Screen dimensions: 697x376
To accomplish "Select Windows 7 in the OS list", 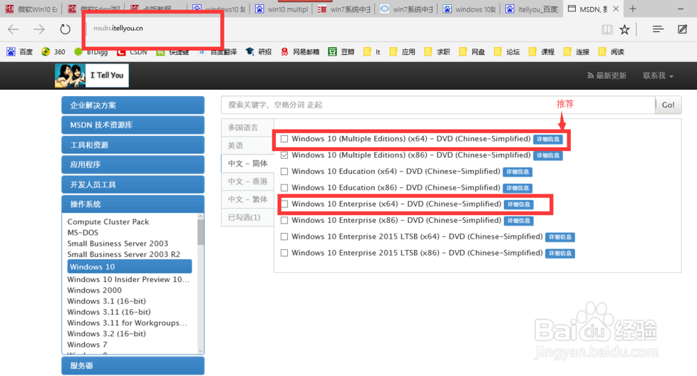I will coord(87,345).
